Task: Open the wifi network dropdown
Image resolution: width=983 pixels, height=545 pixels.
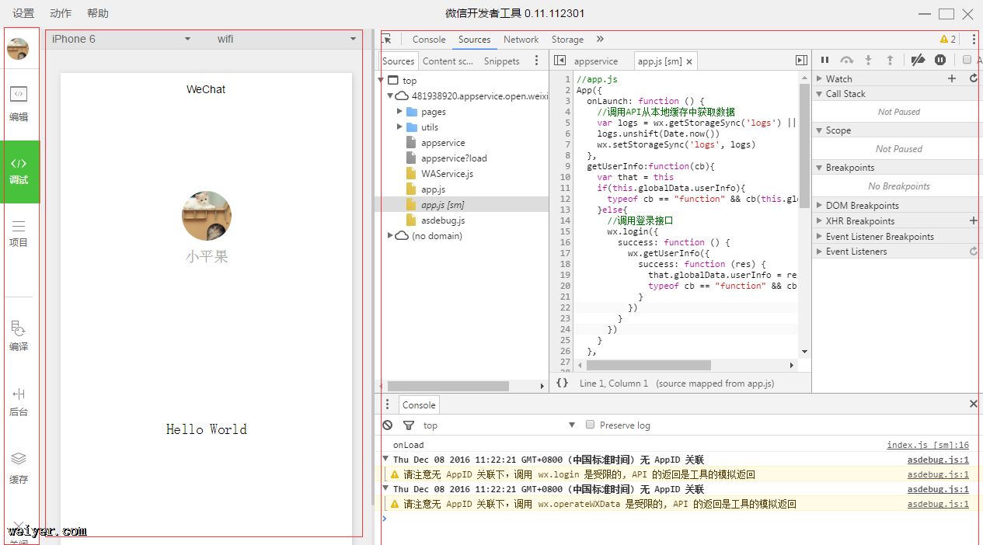Action: (x=286, y=39)
